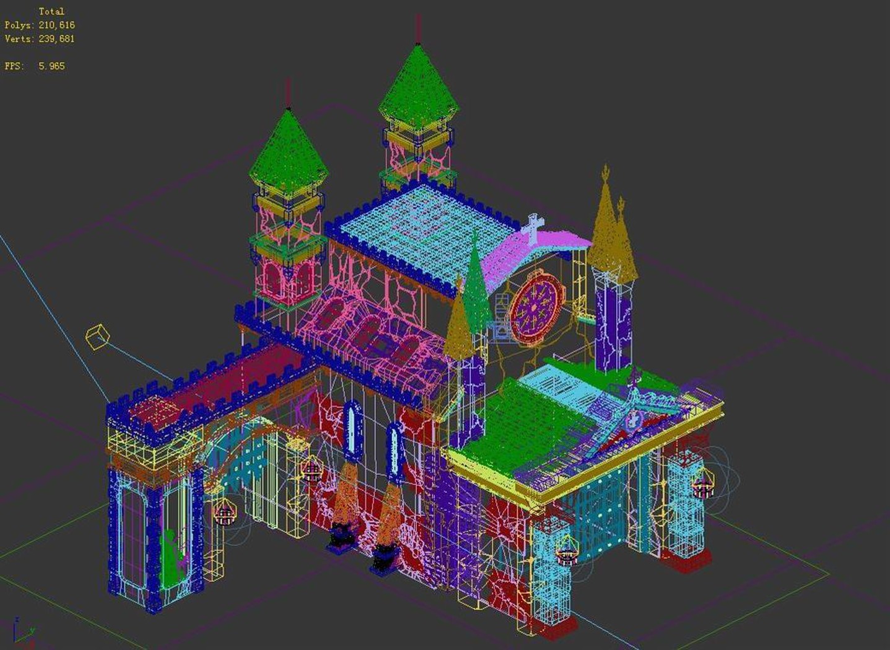The width and height of the screenshot is (890, 650).
Task: Click the FPS readout value
Action: click(51, 66)
